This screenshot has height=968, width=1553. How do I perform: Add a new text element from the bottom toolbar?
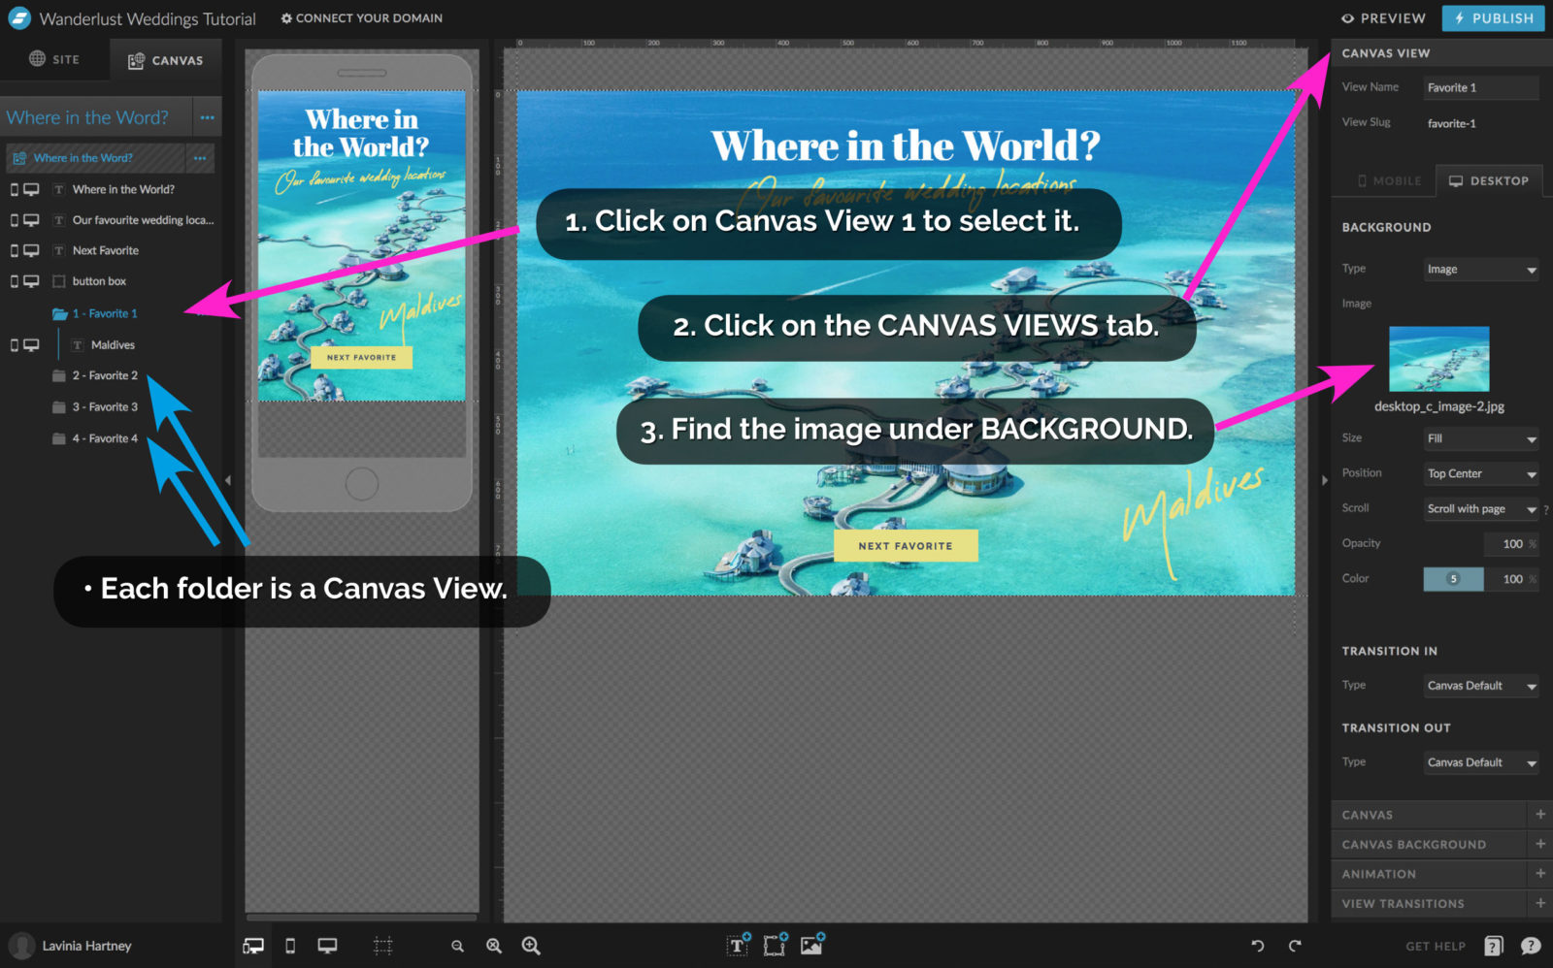(738, 945)
